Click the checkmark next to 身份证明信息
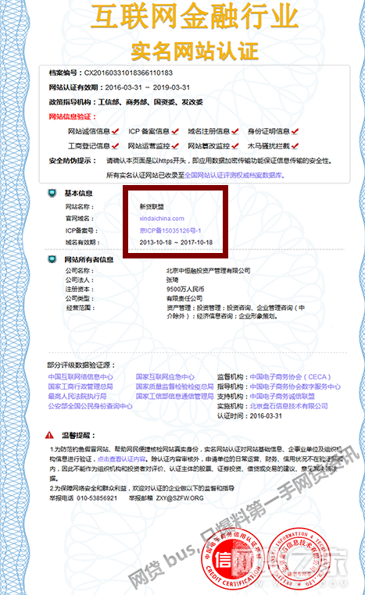 click(295, 131)
